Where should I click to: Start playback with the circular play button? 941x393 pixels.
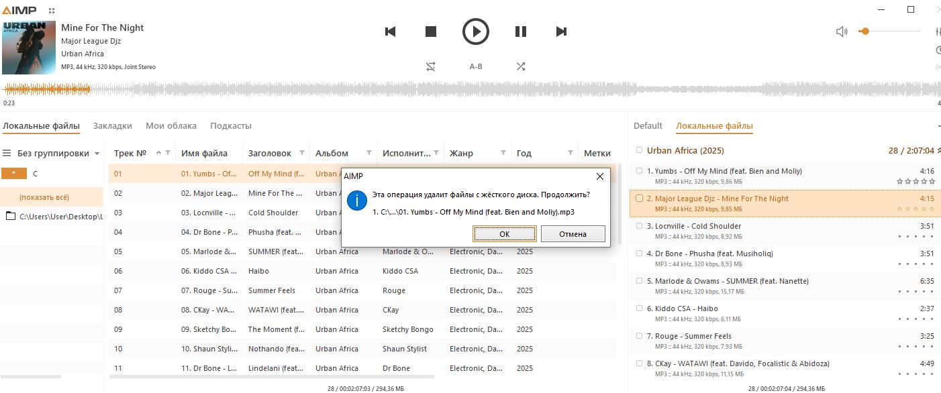pos(476,32)
